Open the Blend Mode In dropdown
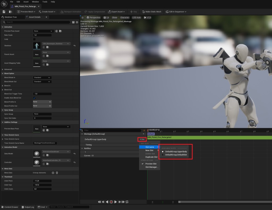 click(x=42, y=78)
